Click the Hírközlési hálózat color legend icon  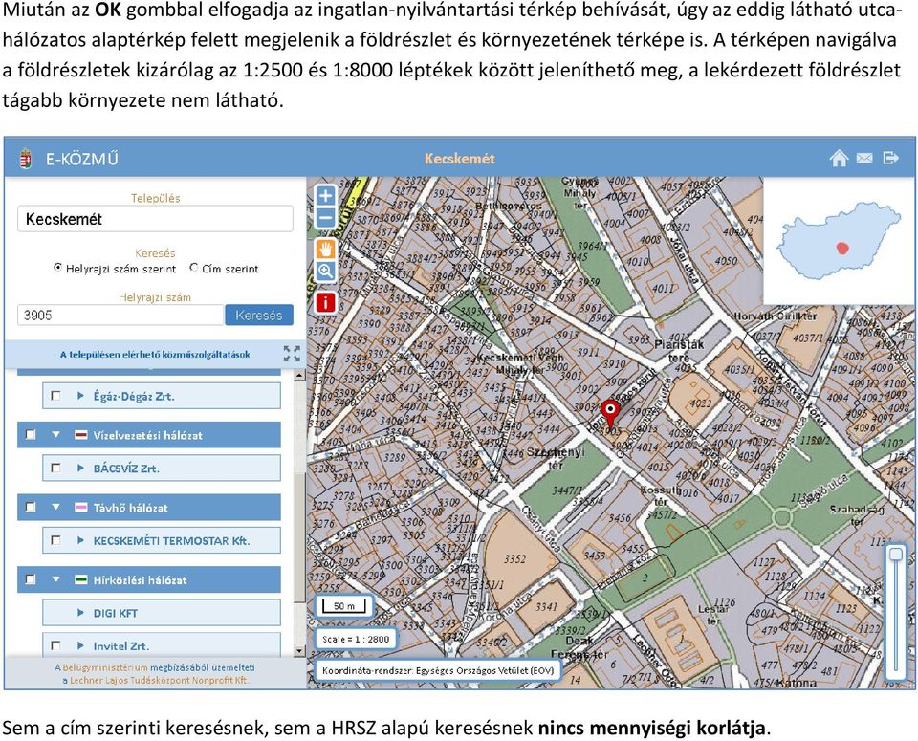80,580
